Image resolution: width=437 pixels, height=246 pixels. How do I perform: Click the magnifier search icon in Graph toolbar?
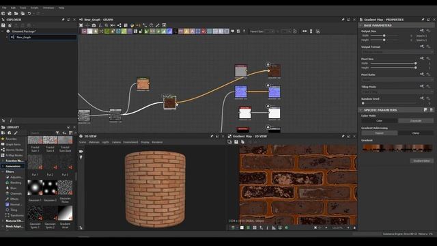point(107,25)
